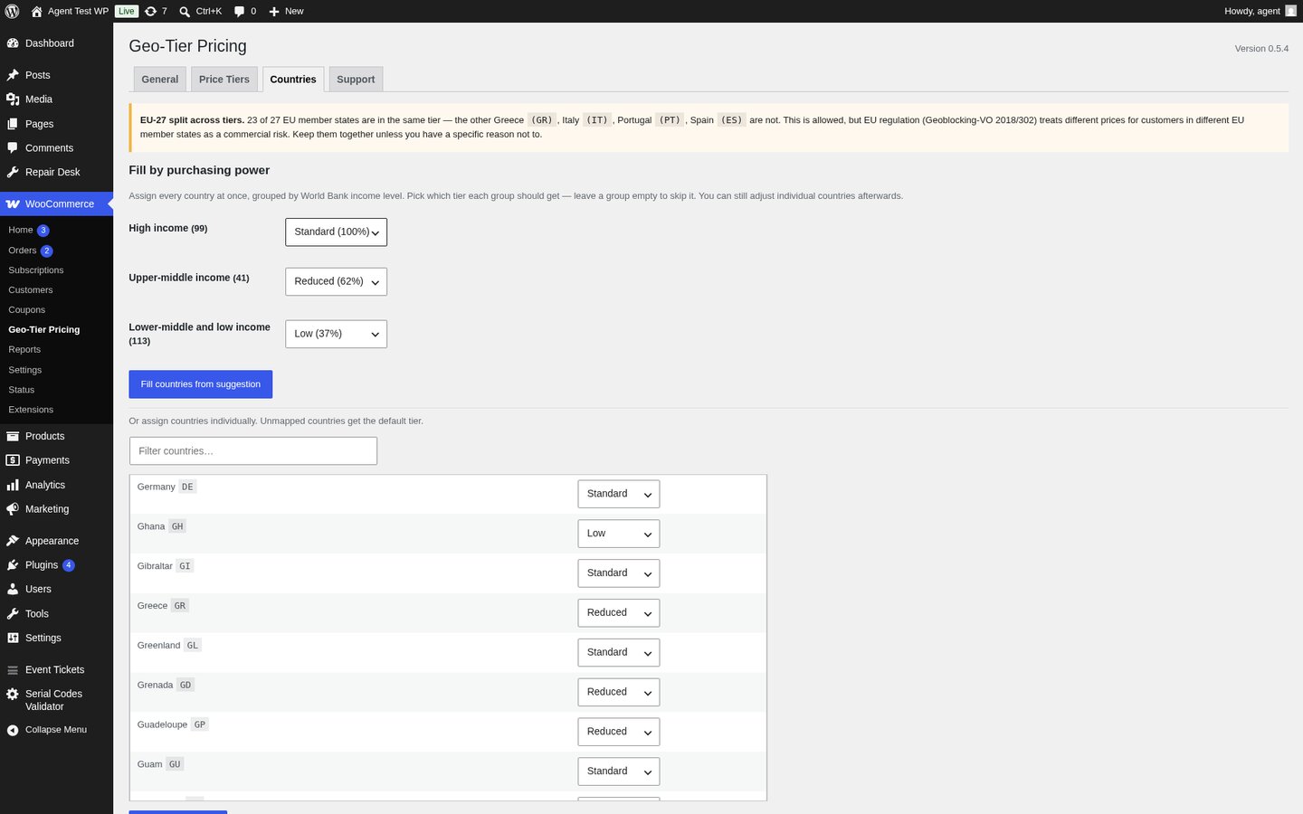Screen dimensions: 1303x814
Task: Open the user avatar next to Howdy
Action: (x=1290, y=11)
